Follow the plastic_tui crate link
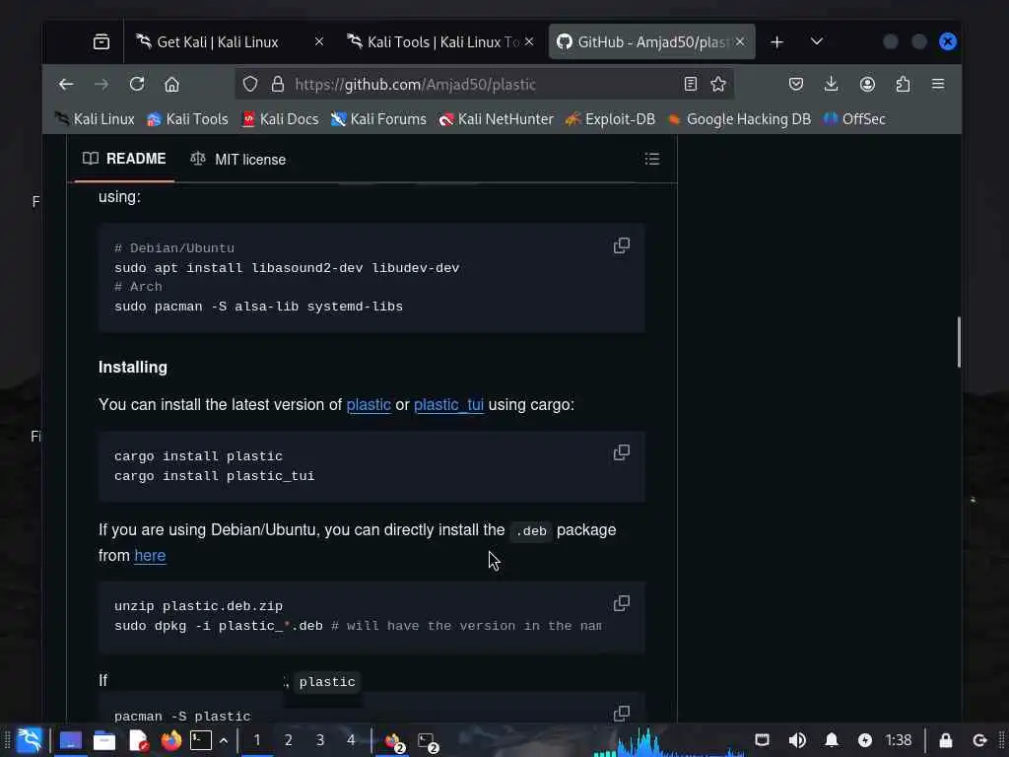This screenshot has height=757, width=1009. pos(448,405)
